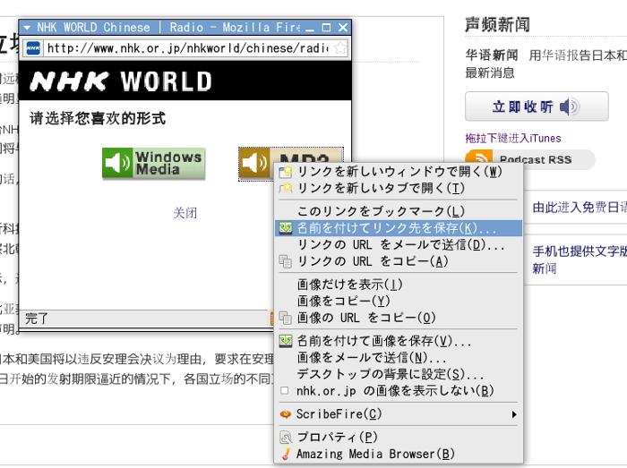Click the NHK site favicon in the address bar
Viewport: 627px width, 468px height.
(x=33, y=48)
